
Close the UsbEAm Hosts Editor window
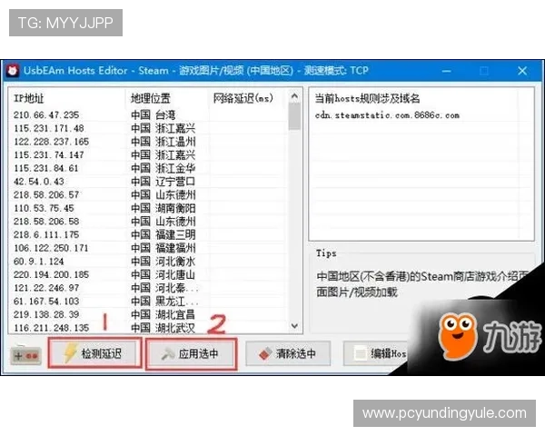[x=522, y=71]
